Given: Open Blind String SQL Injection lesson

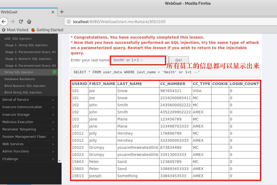Looking at the screenshot, I should coord(23,92).
